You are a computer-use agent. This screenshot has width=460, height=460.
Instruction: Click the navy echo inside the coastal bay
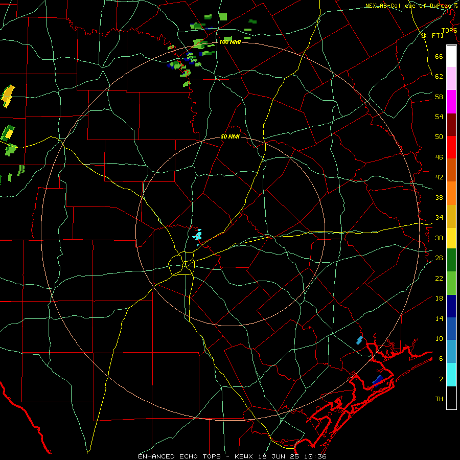point(377,380)
